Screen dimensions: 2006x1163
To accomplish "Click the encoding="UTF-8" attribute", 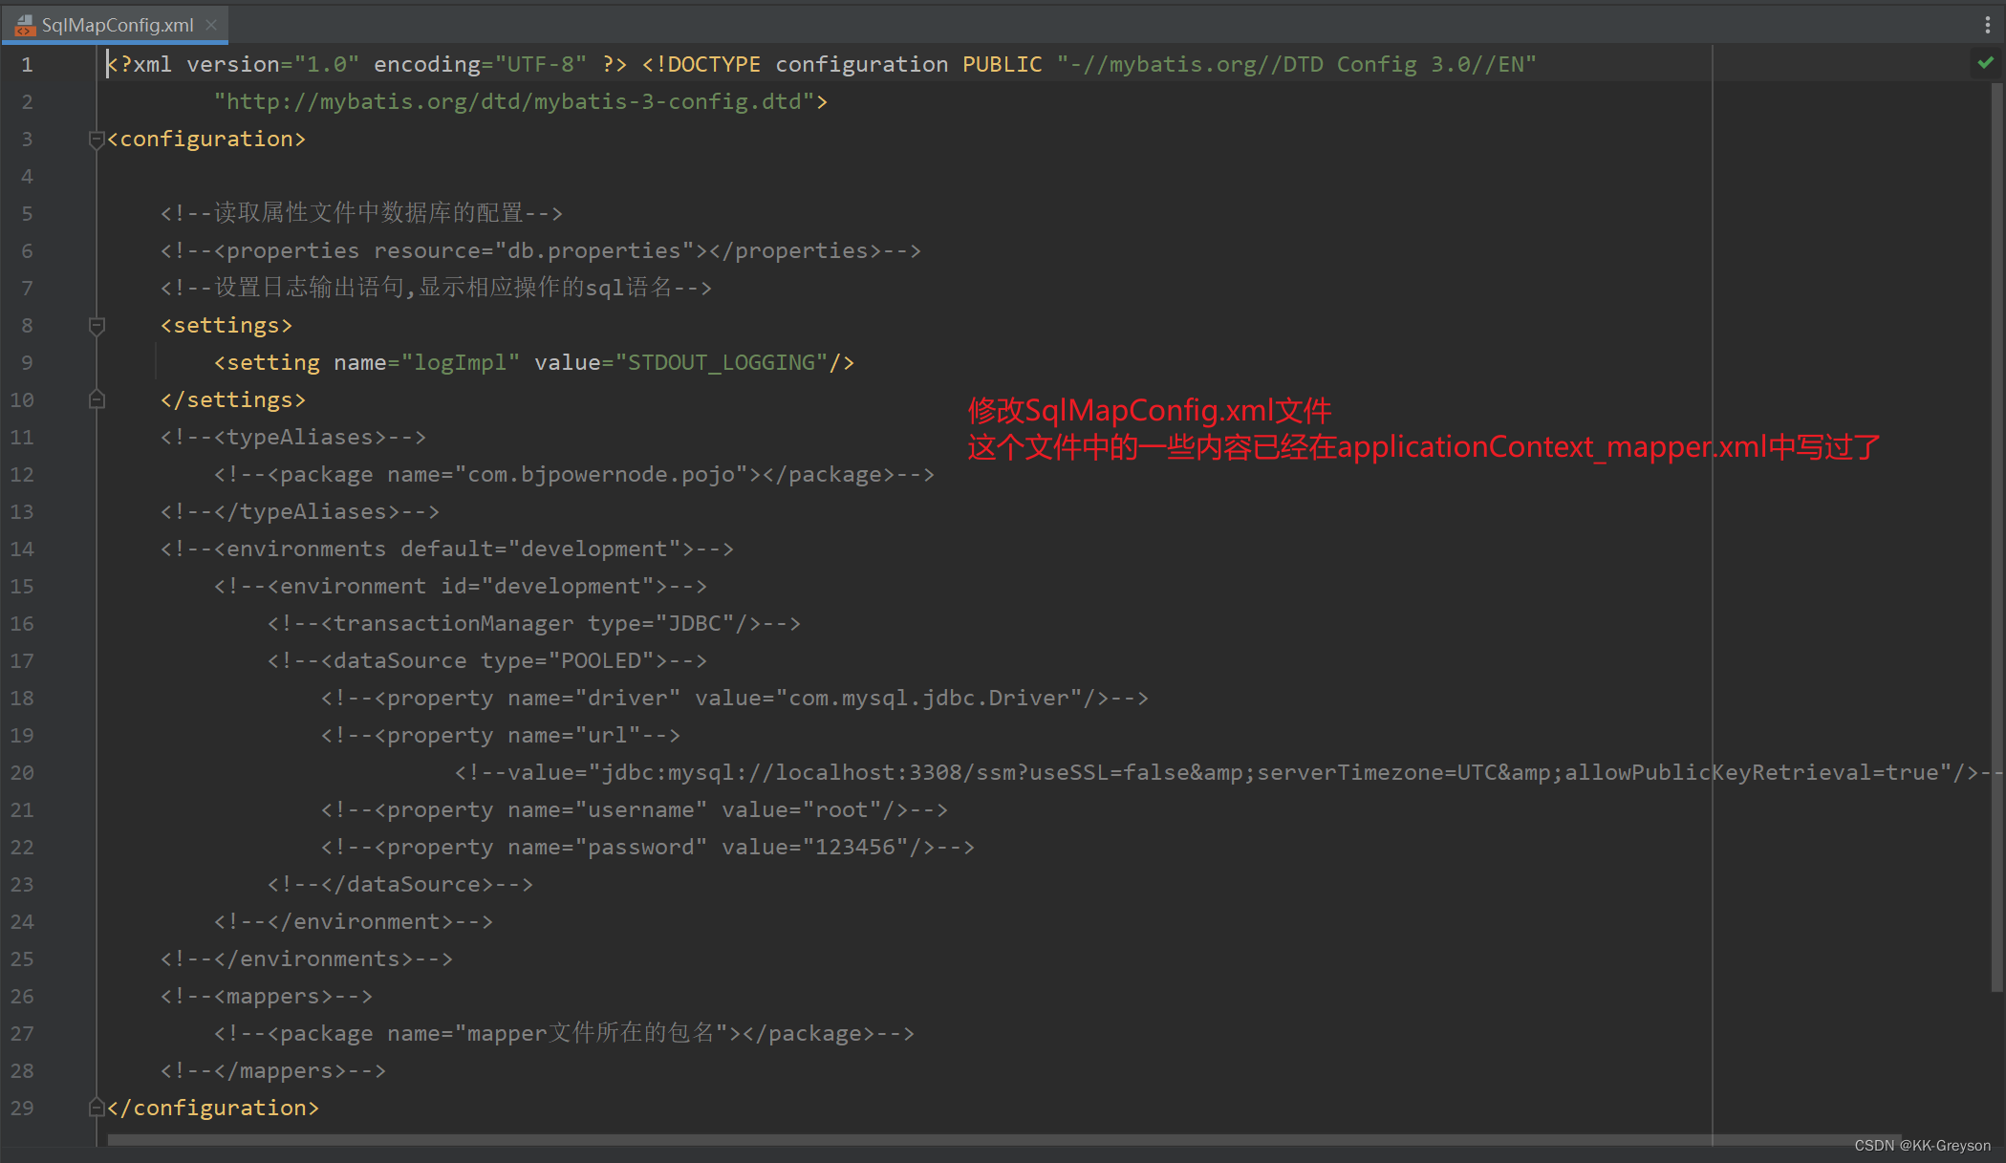I will tap(481, 65).
